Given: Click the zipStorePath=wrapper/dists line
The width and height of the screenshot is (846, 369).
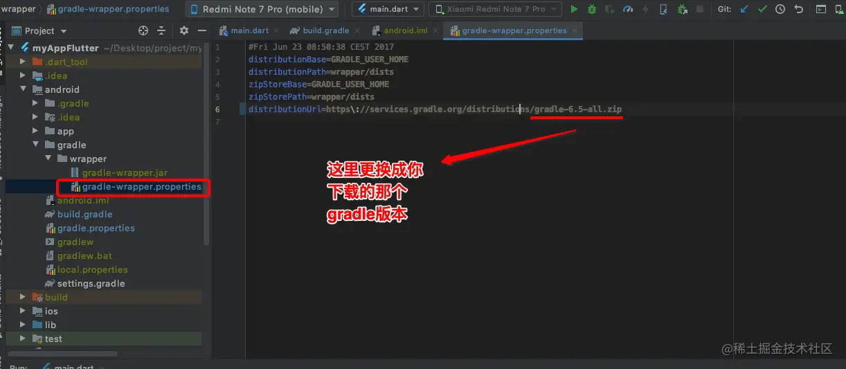Looking at the screenshot, I should coord(312,97).
